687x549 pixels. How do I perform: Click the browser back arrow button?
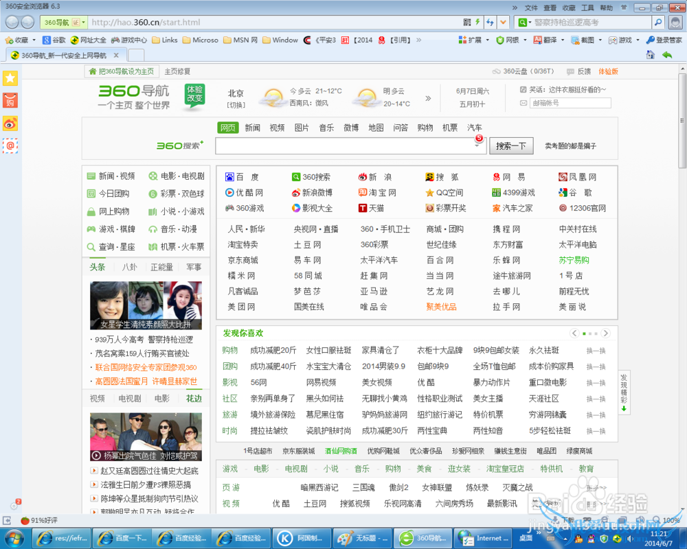[x=10, y=23]
